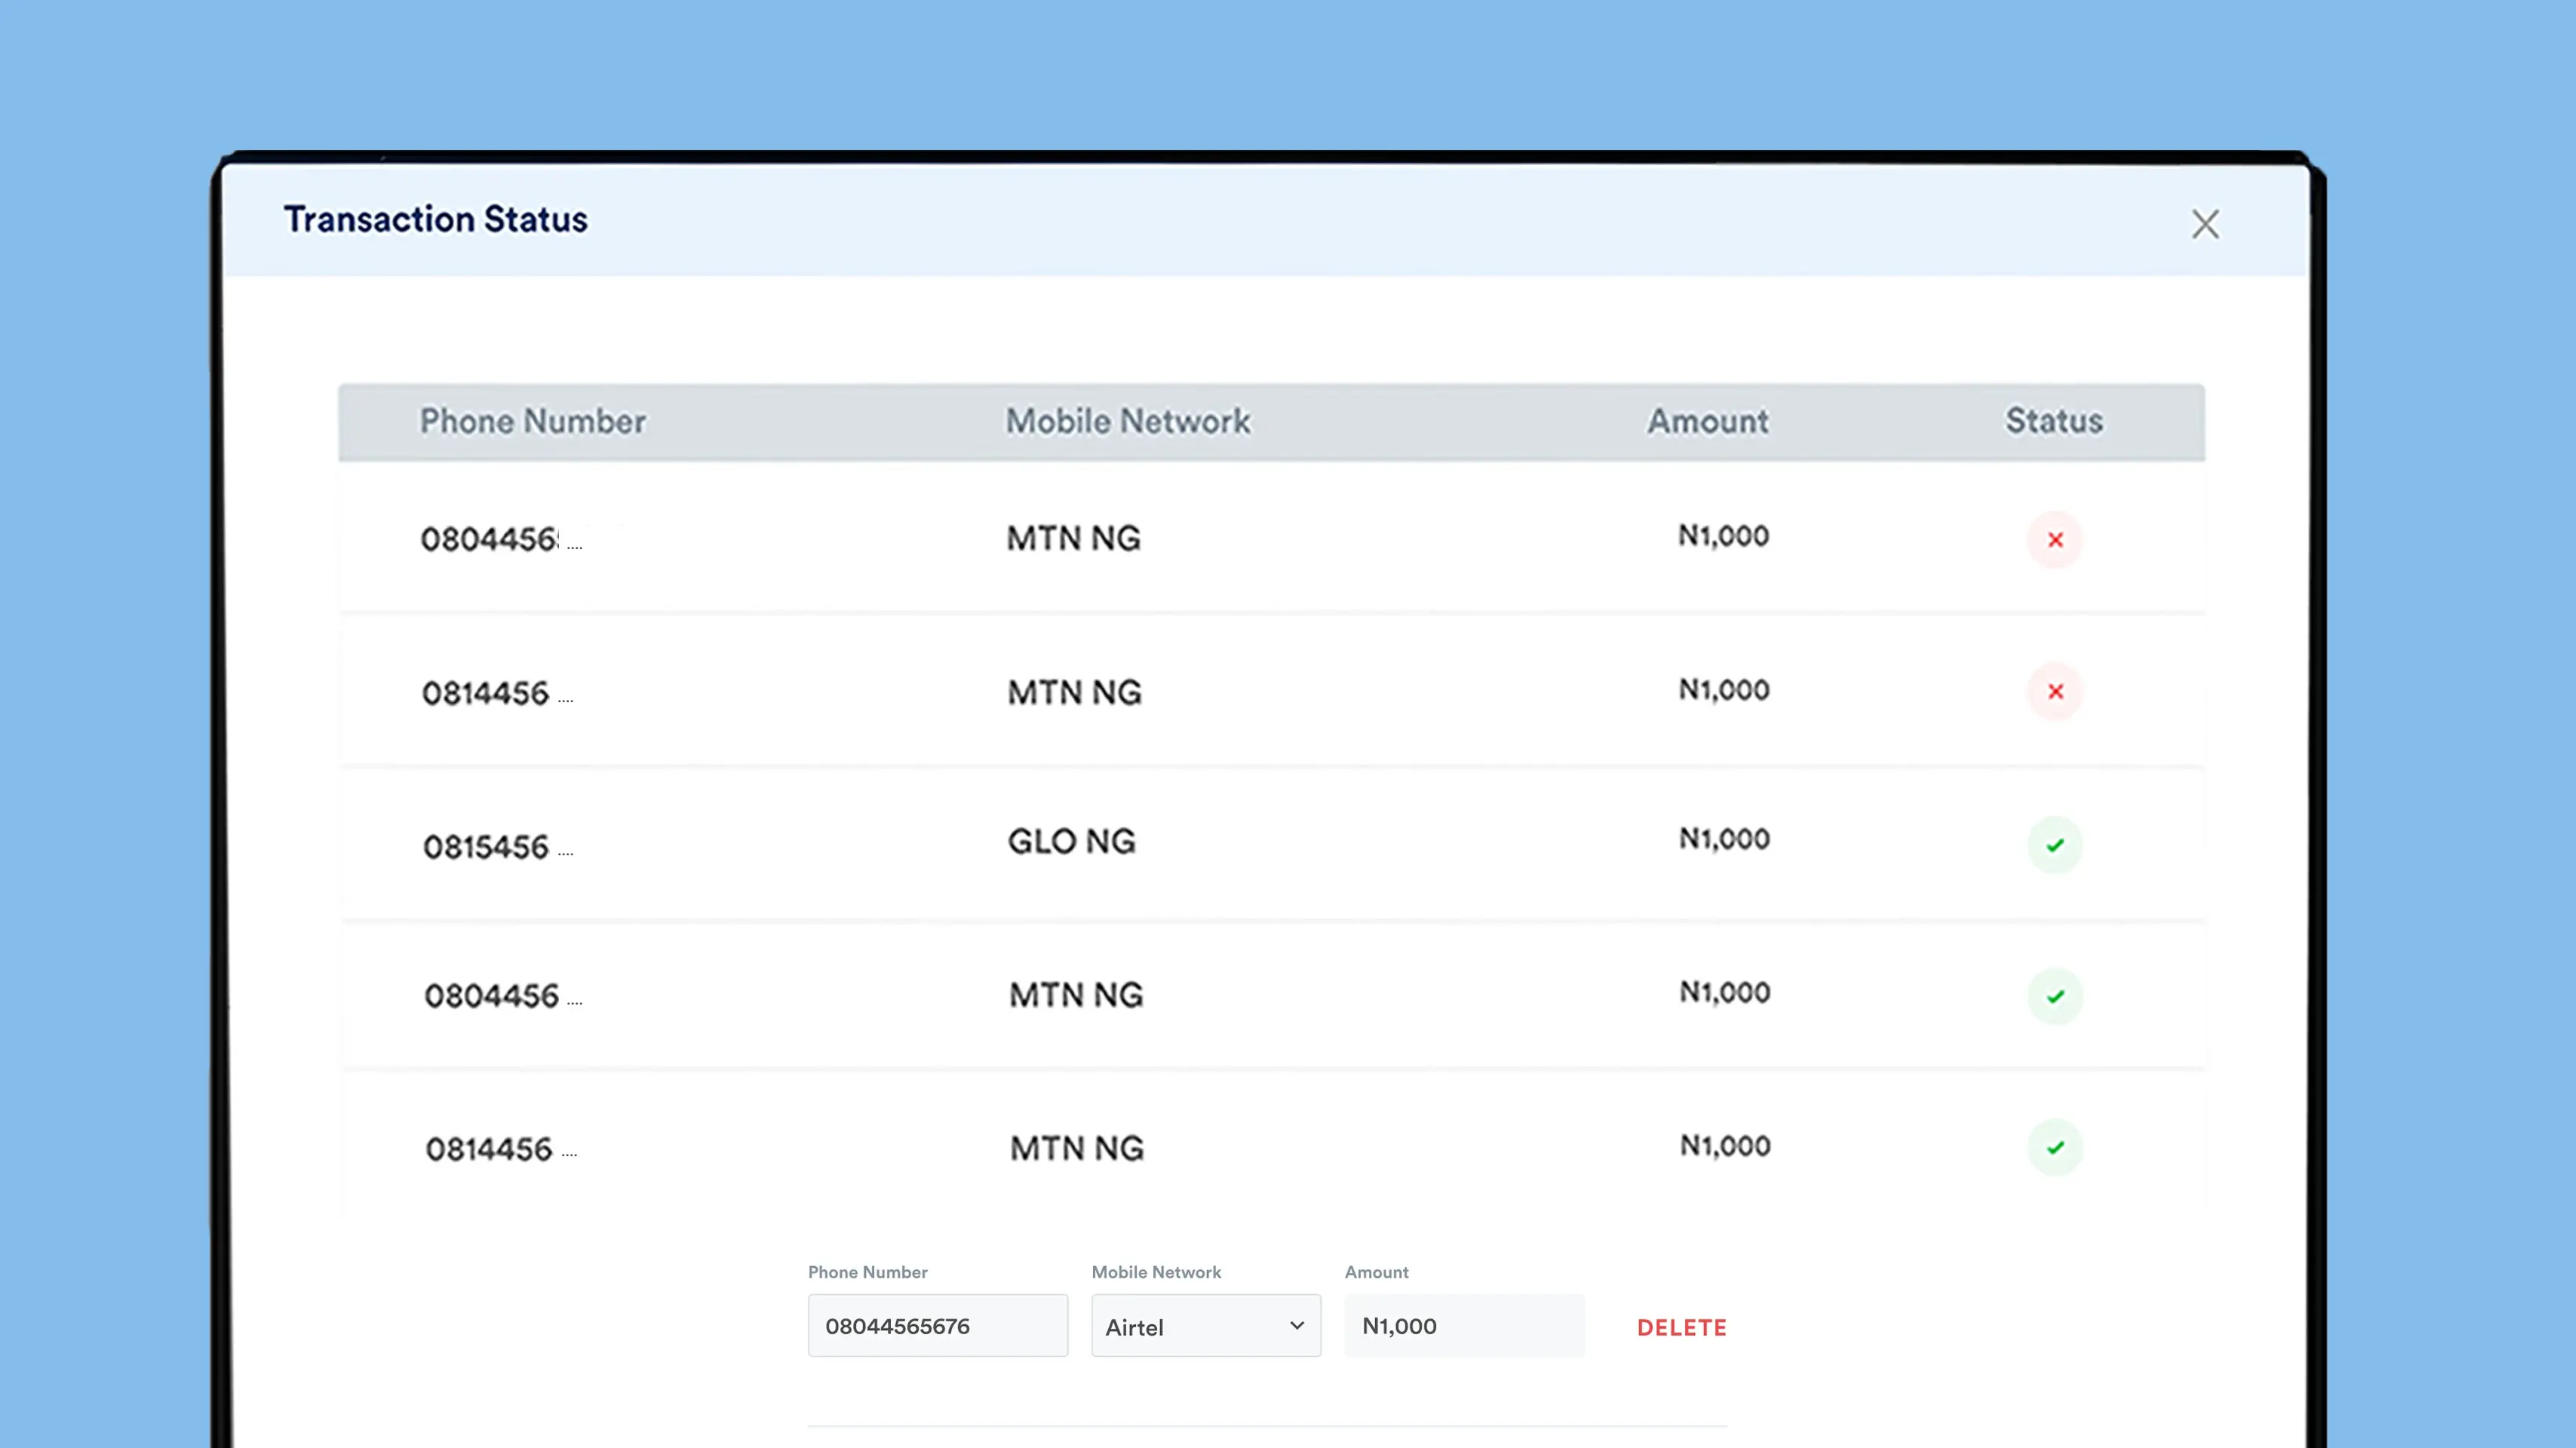The image size is (2576, 1448).
Task: Click the N1,000 amount in the GLO NG row
Action: (1724, 838)
